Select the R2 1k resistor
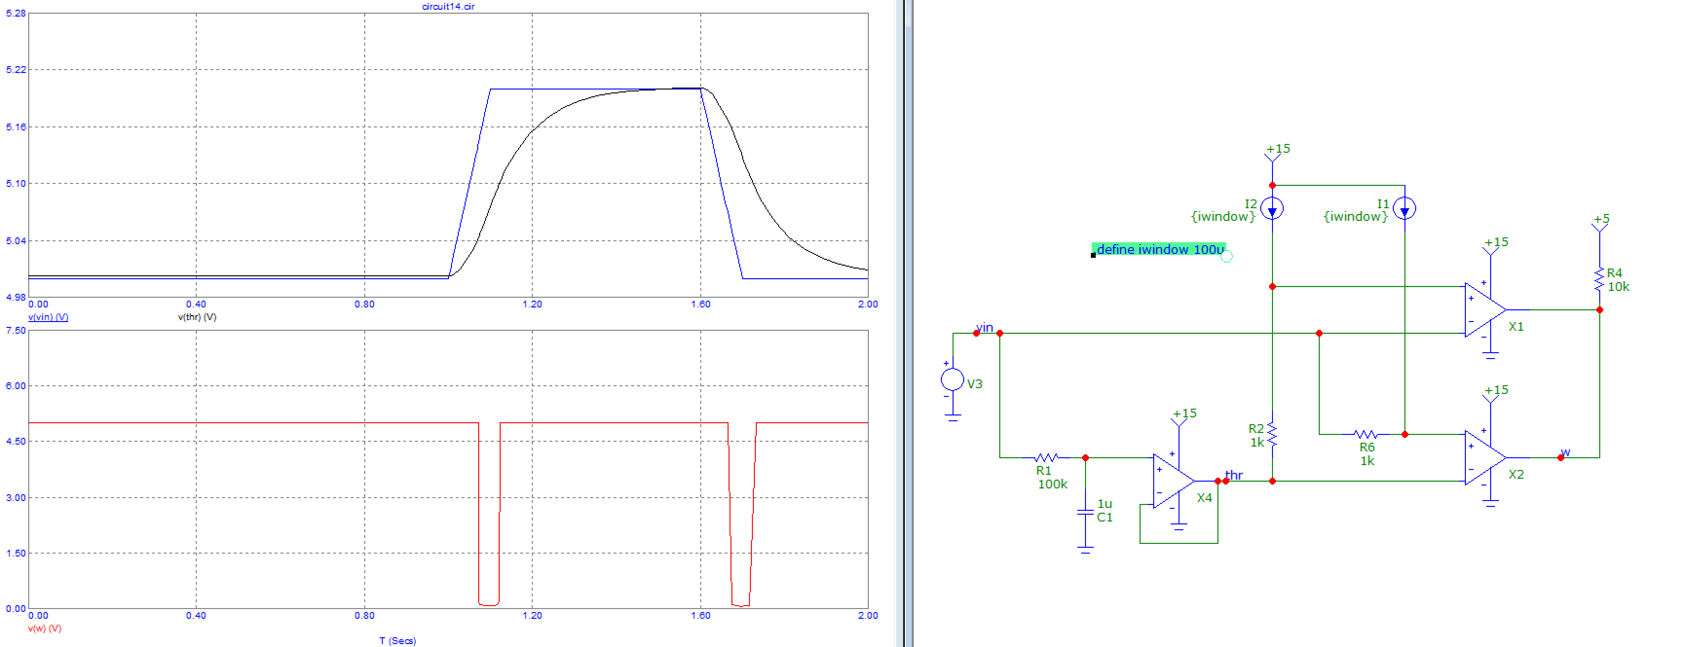 pos(1272,434)
